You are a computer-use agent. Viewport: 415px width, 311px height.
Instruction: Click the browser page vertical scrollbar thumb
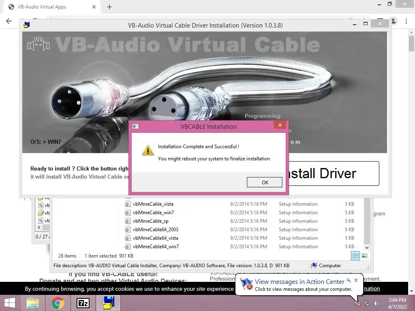[x=411, y=44]
